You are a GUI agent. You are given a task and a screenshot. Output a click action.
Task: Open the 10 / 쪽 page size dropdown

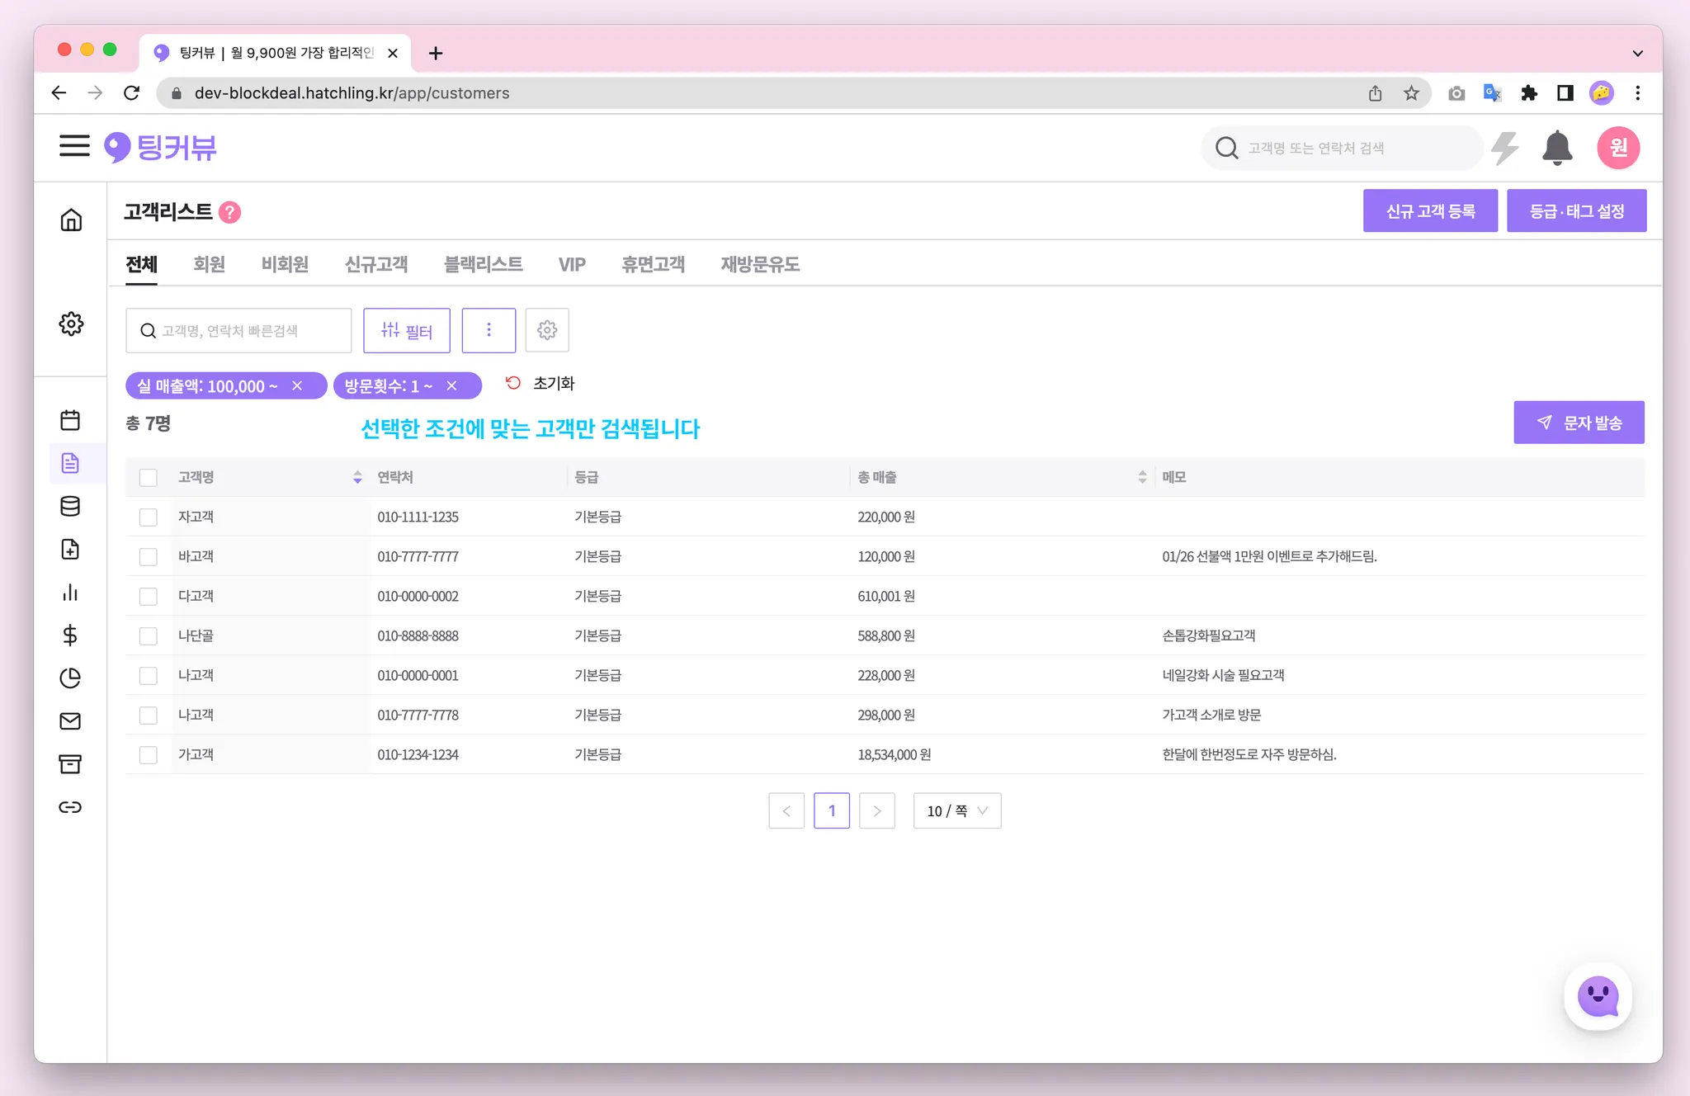[x=956, y=810]
